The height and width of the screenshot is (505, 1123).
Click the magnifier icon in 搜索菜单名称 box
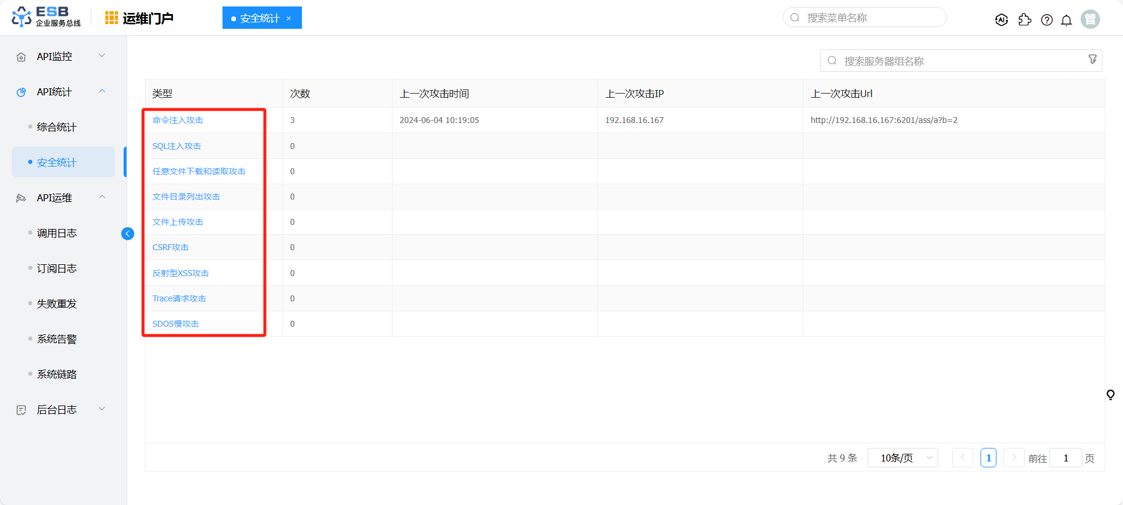[x=795, y=18]
